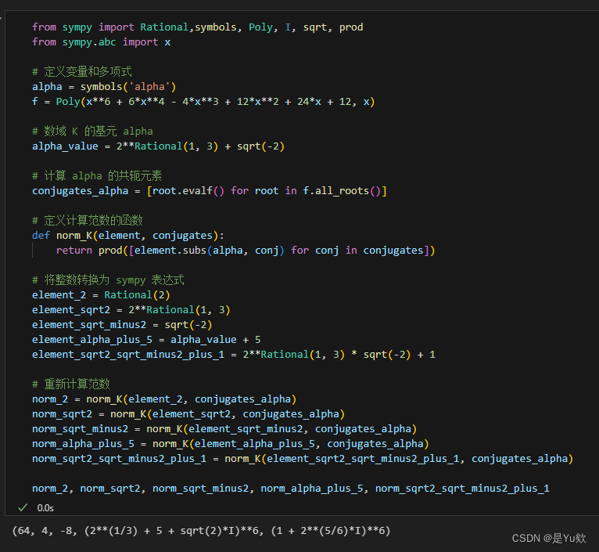Click the element_sqrt_minus2 = sqrt(-2) line
This screenshot has width=599, height=552.
tap(122, 325)
